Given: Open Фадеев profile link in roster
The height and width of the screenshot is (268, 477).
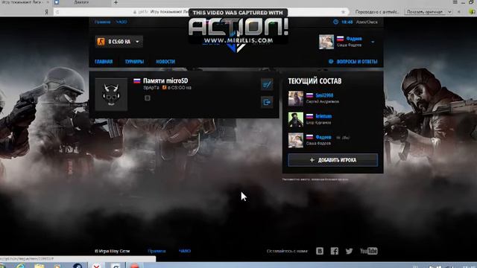Looking at the screenshot, I should point(323,137).
